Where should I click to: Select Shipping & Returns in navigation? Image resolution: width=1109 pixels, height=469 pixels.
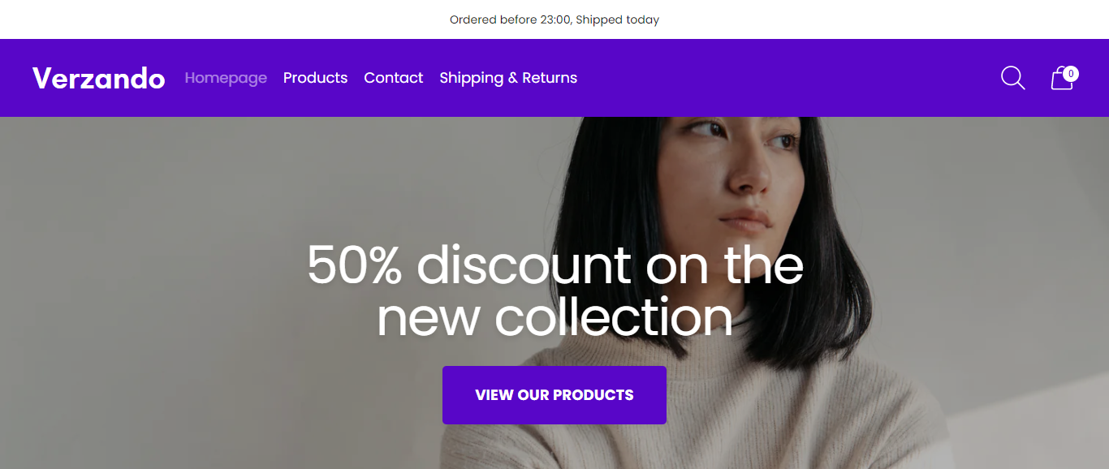tap(508, 78)
